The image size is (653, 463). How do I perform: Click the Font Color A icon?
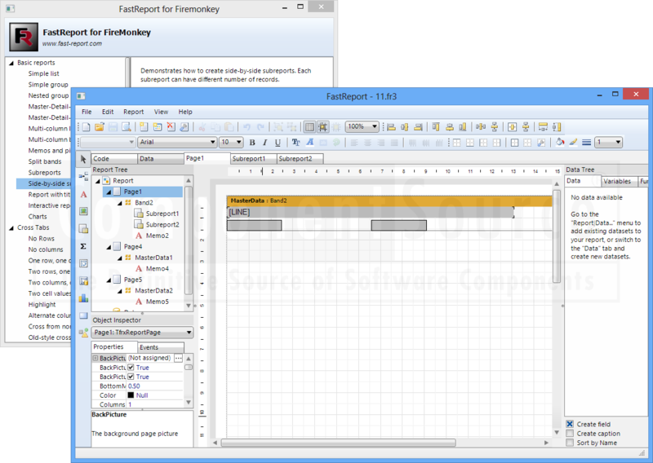(x=310, y=143)
